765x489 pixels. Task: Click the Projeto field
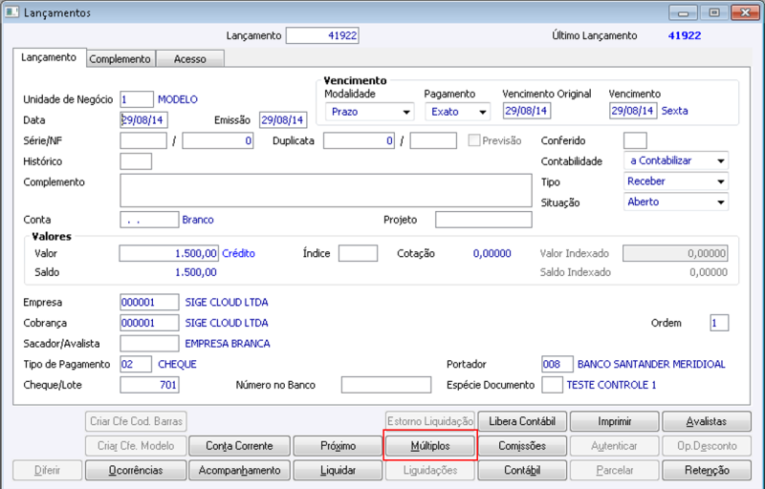coord(484,220)
